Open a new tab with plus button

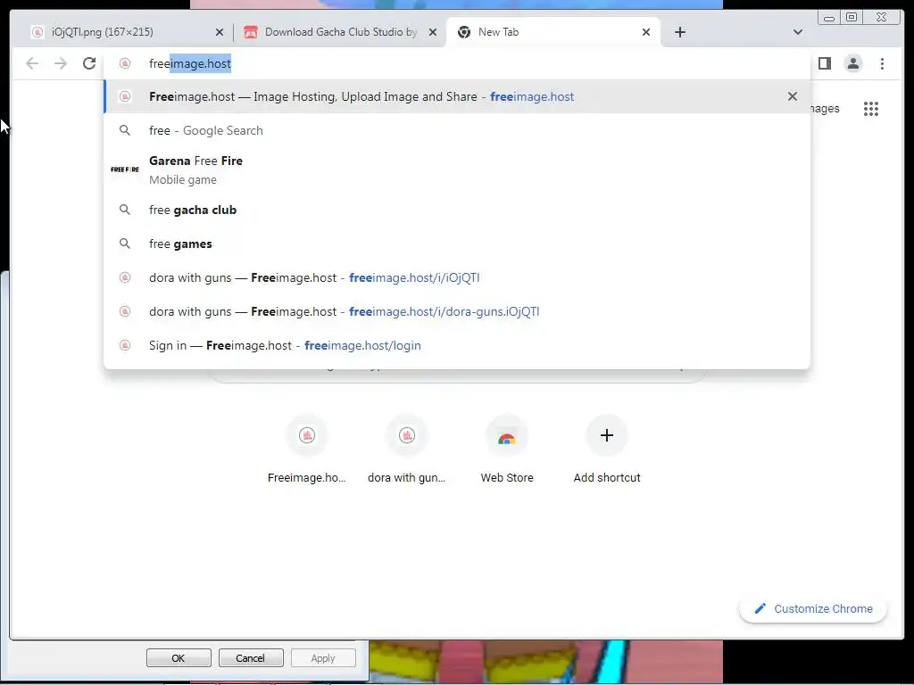tap(679, 32)
